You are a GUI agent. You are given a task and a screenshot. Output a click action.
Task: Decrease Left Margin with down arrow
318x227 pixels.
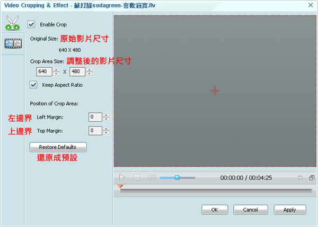point(106,119)
